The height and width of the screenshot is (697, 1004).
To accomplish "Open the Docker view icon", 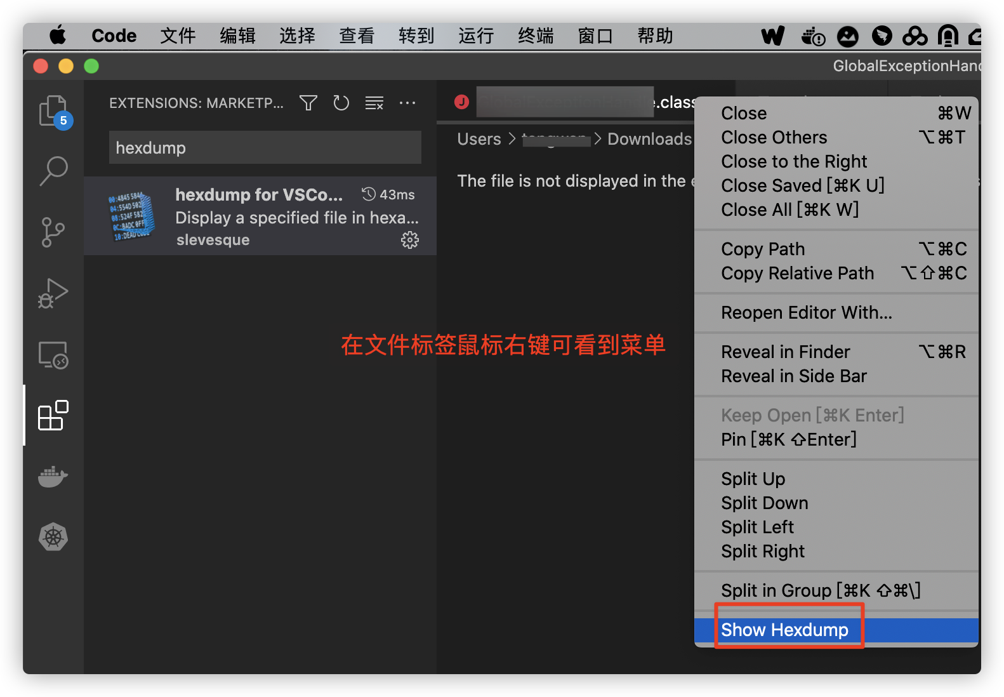I will click(53, 476).
